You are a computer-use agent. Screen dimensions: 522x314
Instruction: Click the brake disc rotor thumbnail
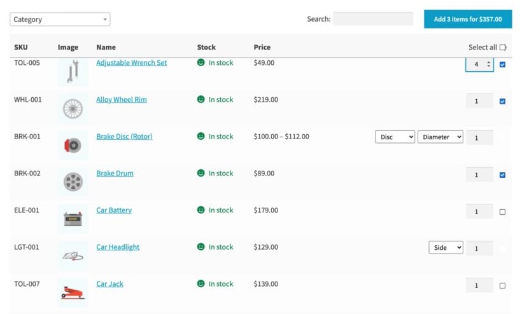pos(73,146)
